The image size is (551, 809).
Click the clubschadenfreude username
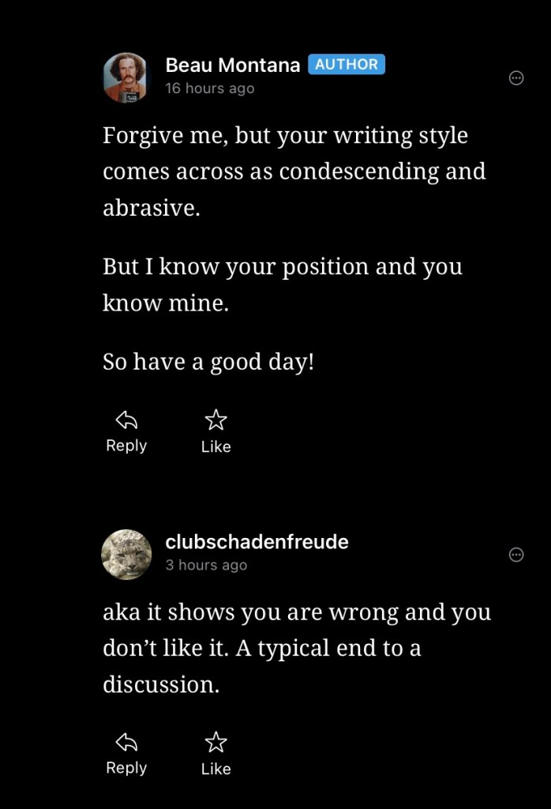(x=257, y=542)
